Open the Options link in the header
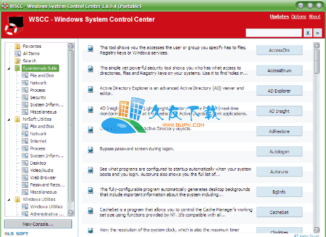Image resolution: width=326 pixels, height=237 pixels. click(298, 16)
